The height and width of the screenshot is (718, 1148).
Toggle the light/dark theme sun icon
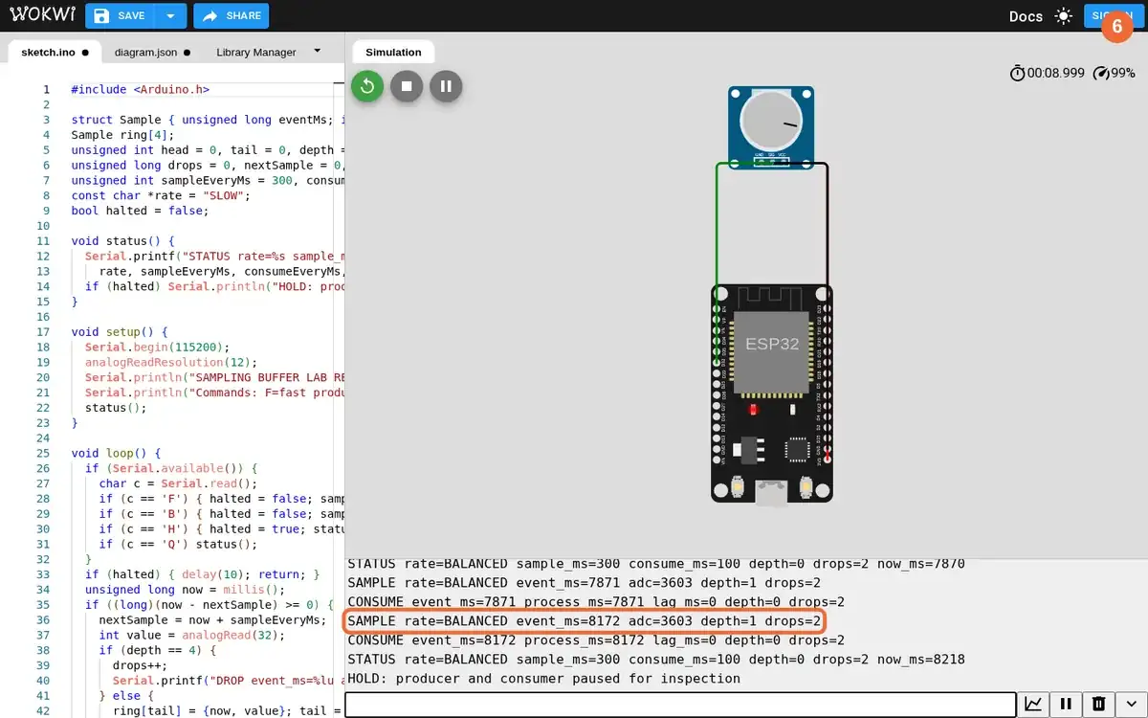click(1064, 16)
